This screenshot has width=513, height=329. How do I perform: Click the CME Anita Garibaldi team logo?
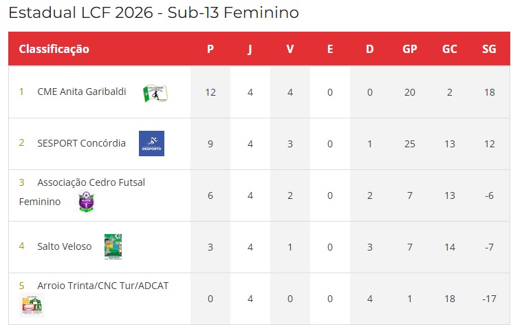click(x=155, y=94)
